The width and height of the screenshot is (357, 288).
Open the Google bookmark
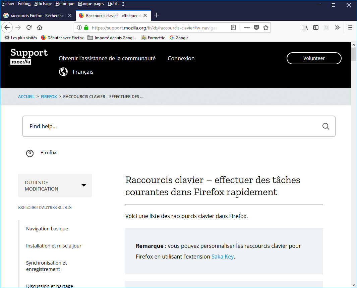(x=179, y=38)
